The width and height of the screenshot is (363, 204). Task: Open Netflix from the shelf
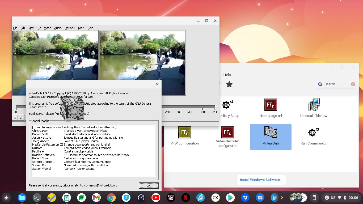tap(185, 198)
